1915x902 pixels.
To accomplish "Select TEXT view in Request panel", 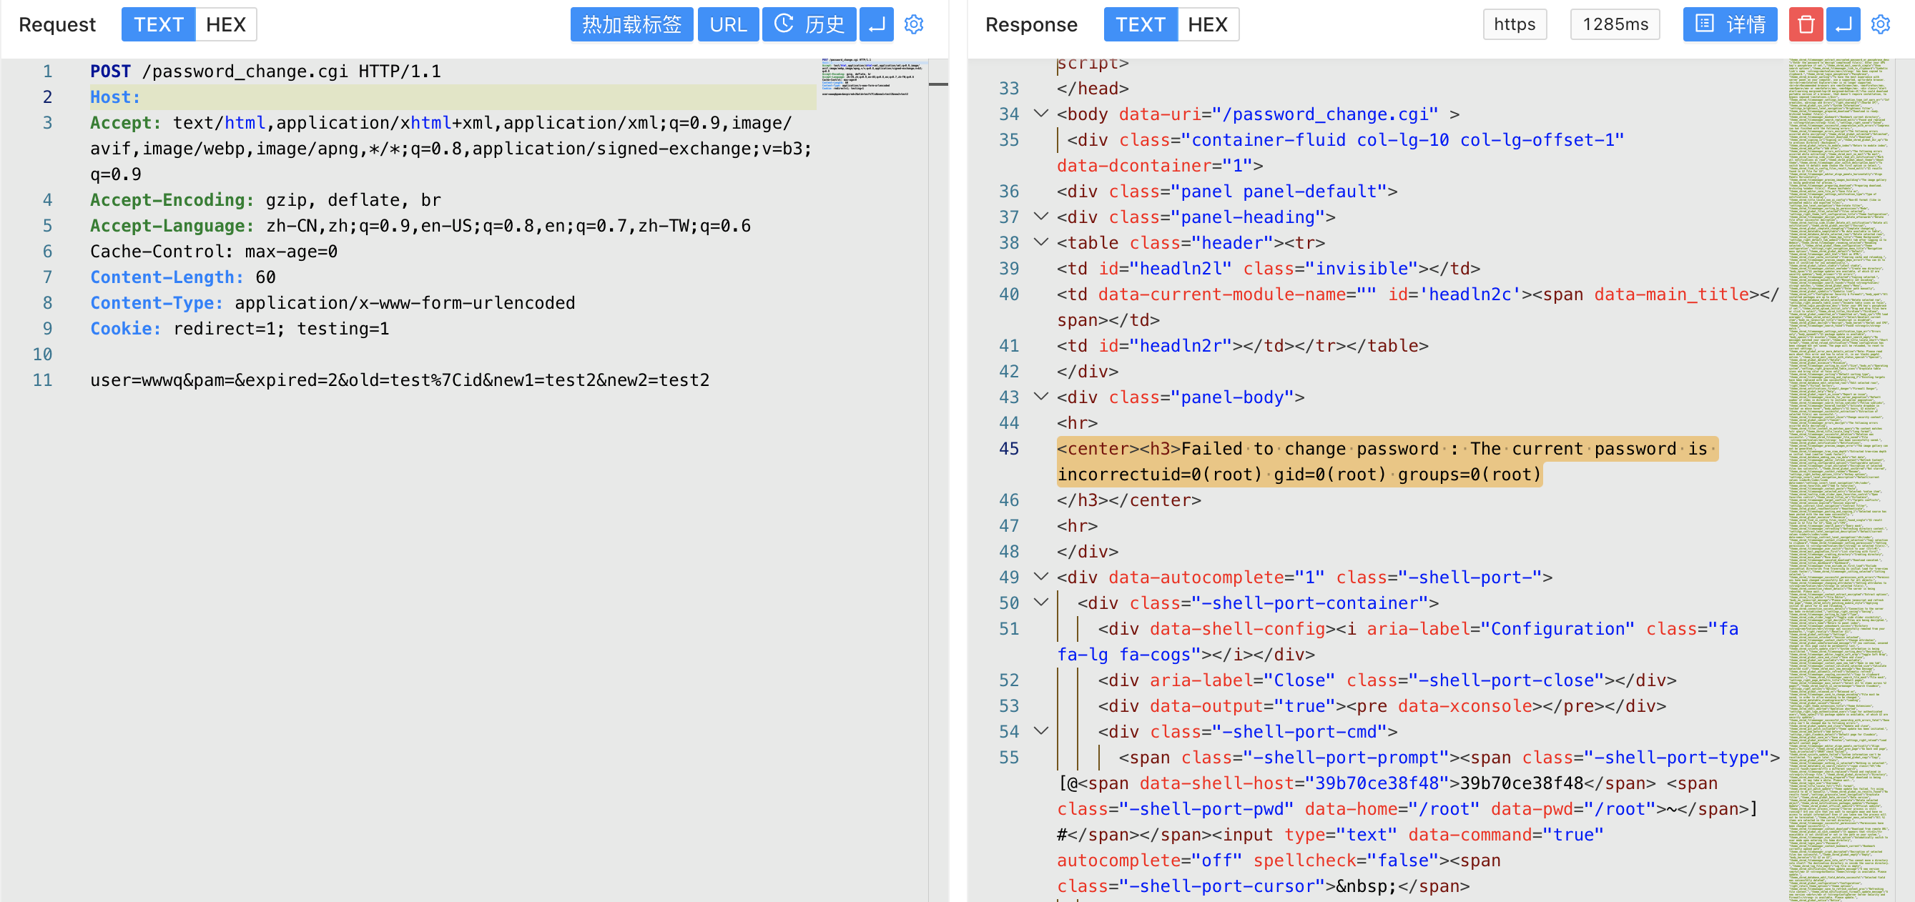I will [158, 24].
